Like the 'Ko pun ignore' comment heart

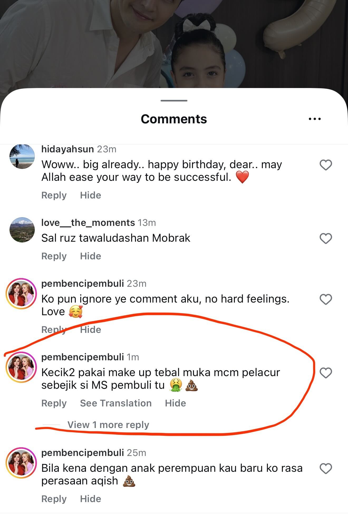(x=326, y=300)
